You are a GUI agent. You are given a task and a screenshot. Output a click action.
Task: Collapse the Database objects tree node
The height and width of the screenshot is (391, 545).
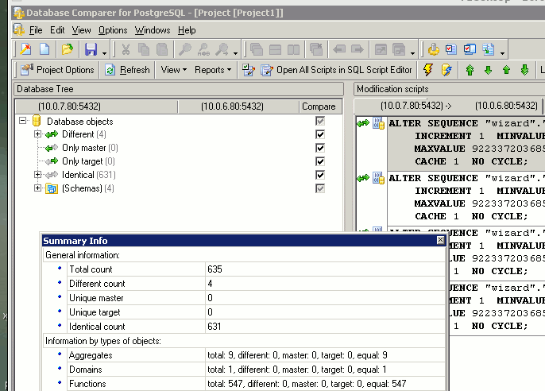[x=22, y=121]
